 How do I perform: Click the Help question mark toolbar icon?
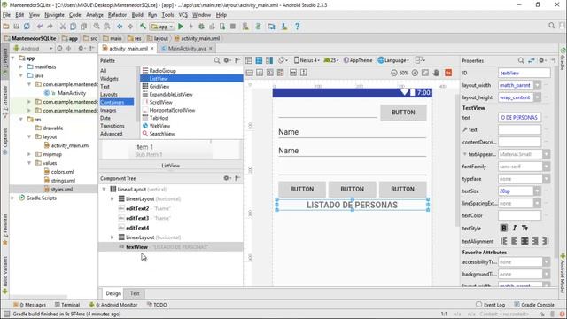coord(297,27)
